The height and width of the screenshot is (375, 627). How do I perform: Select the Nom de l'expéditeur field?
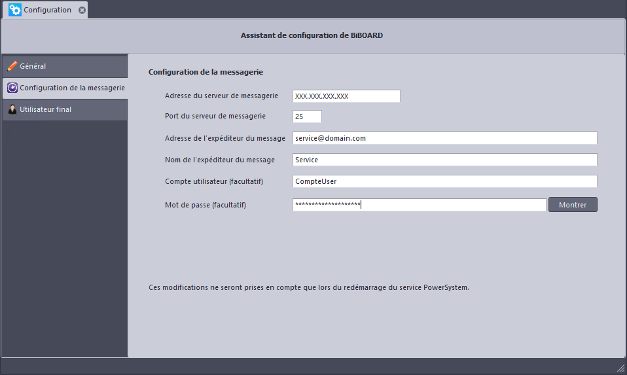(444, 160)
